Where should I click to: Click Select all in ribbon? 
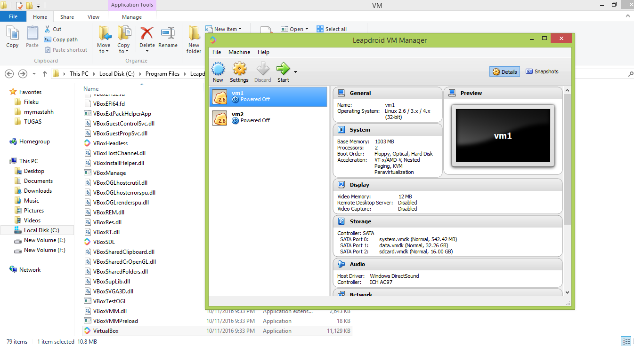tap(332, 29)
